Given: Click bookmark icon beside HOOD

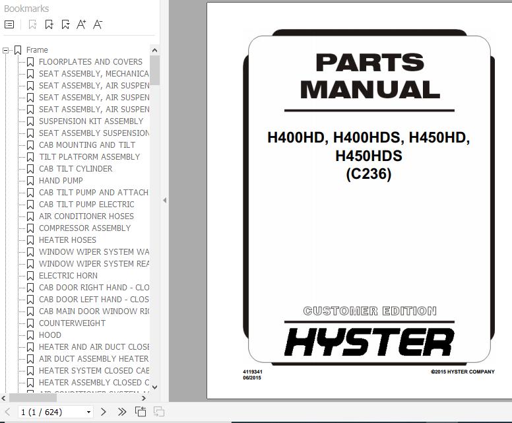Looking at the screenshot, I should (x=30, y=335).
